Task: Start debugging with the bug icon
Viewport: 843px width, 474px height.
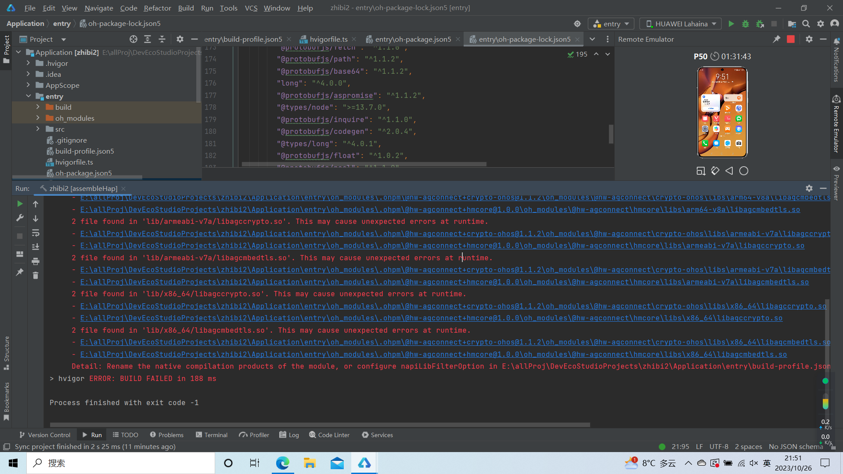Action: (x=745, y=24)
